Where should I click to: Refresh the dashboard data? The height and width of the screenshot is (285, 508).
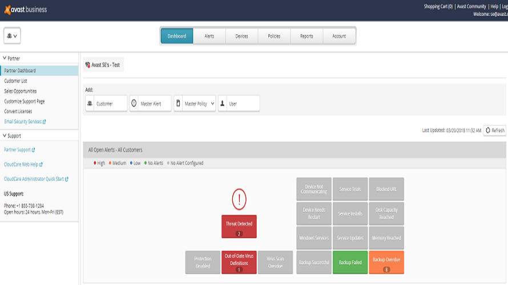[x=495, y=131]
